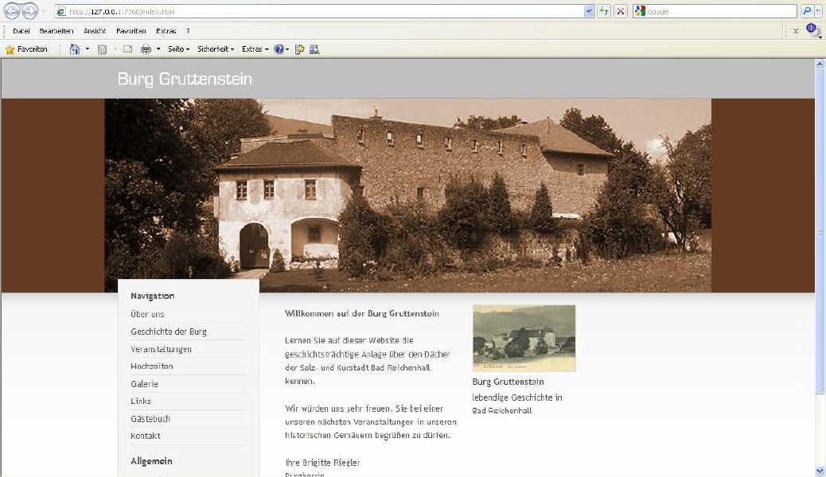Screen dimensions: 826x477
Task: Open the ? help menu
Action: 188,31
